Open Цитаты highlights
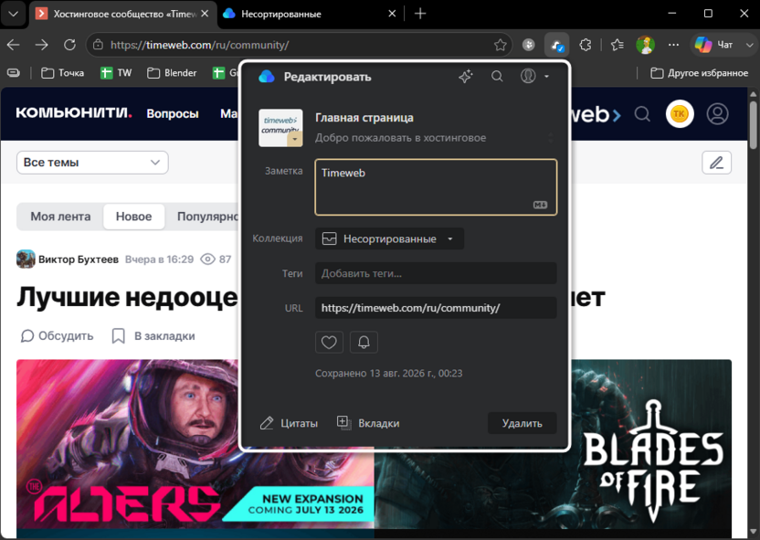Screen dimensions: 760x540 tap(289, 423)
